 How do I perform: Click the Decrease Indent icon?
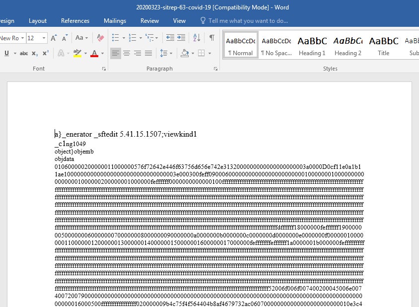tap(170, 38)
